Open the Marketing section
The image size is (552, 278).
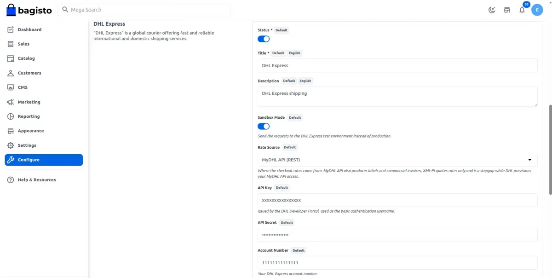[44, 102]
